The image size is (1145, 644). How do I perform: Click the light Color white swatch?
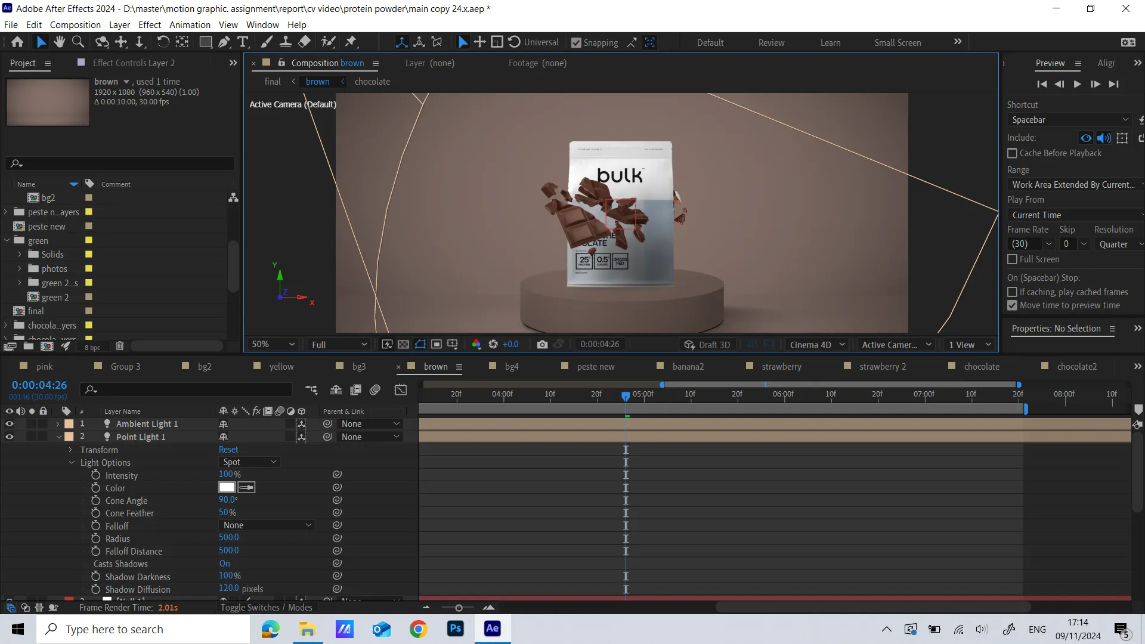[x=227, y=488]
